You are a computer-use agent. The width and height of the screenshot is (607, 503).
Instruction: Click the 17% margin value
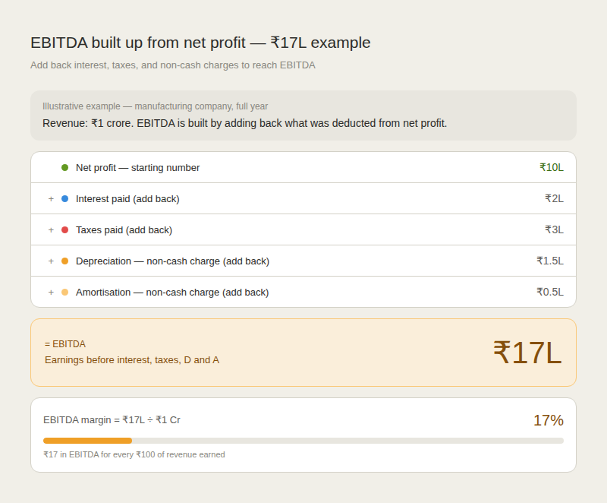tap(548, 420)
